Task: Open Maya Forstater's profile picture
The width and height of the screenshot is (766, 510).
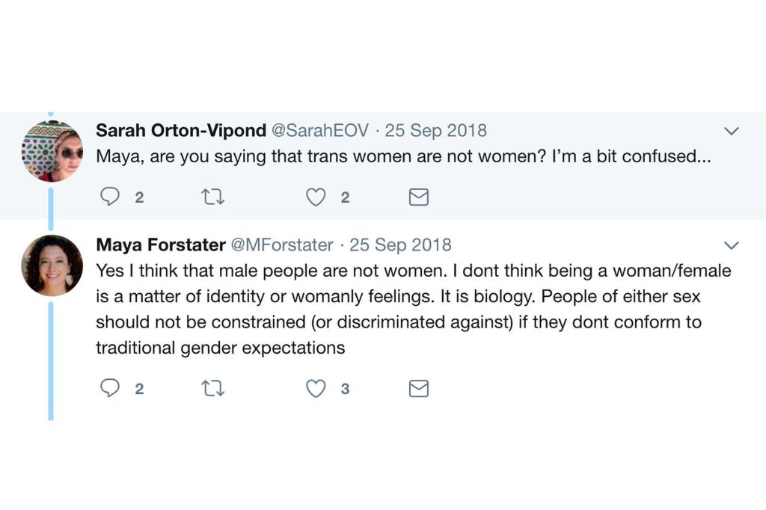Action: click(52, 265)
